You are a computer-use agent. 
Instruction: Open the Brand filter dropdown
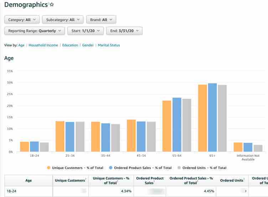(x=101, y=20)
